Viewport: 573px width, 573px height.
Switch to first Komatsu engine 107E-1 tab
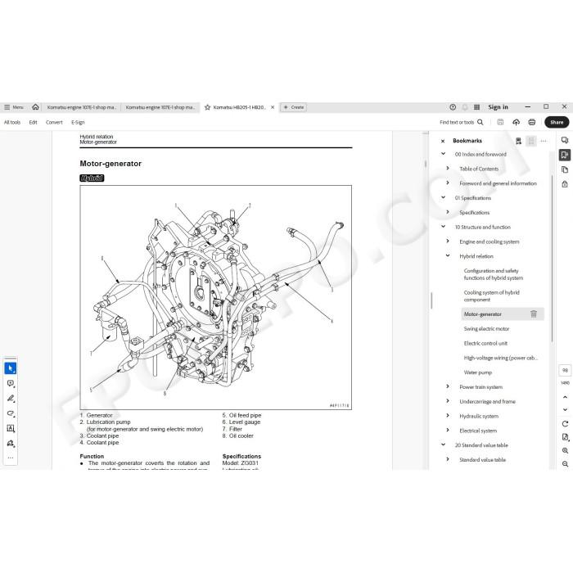(81, 107)
